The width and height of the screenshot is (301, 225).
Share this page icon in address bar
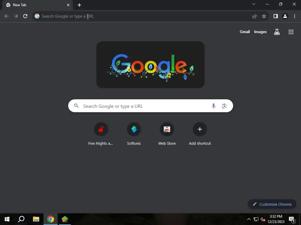click(255, 16)
